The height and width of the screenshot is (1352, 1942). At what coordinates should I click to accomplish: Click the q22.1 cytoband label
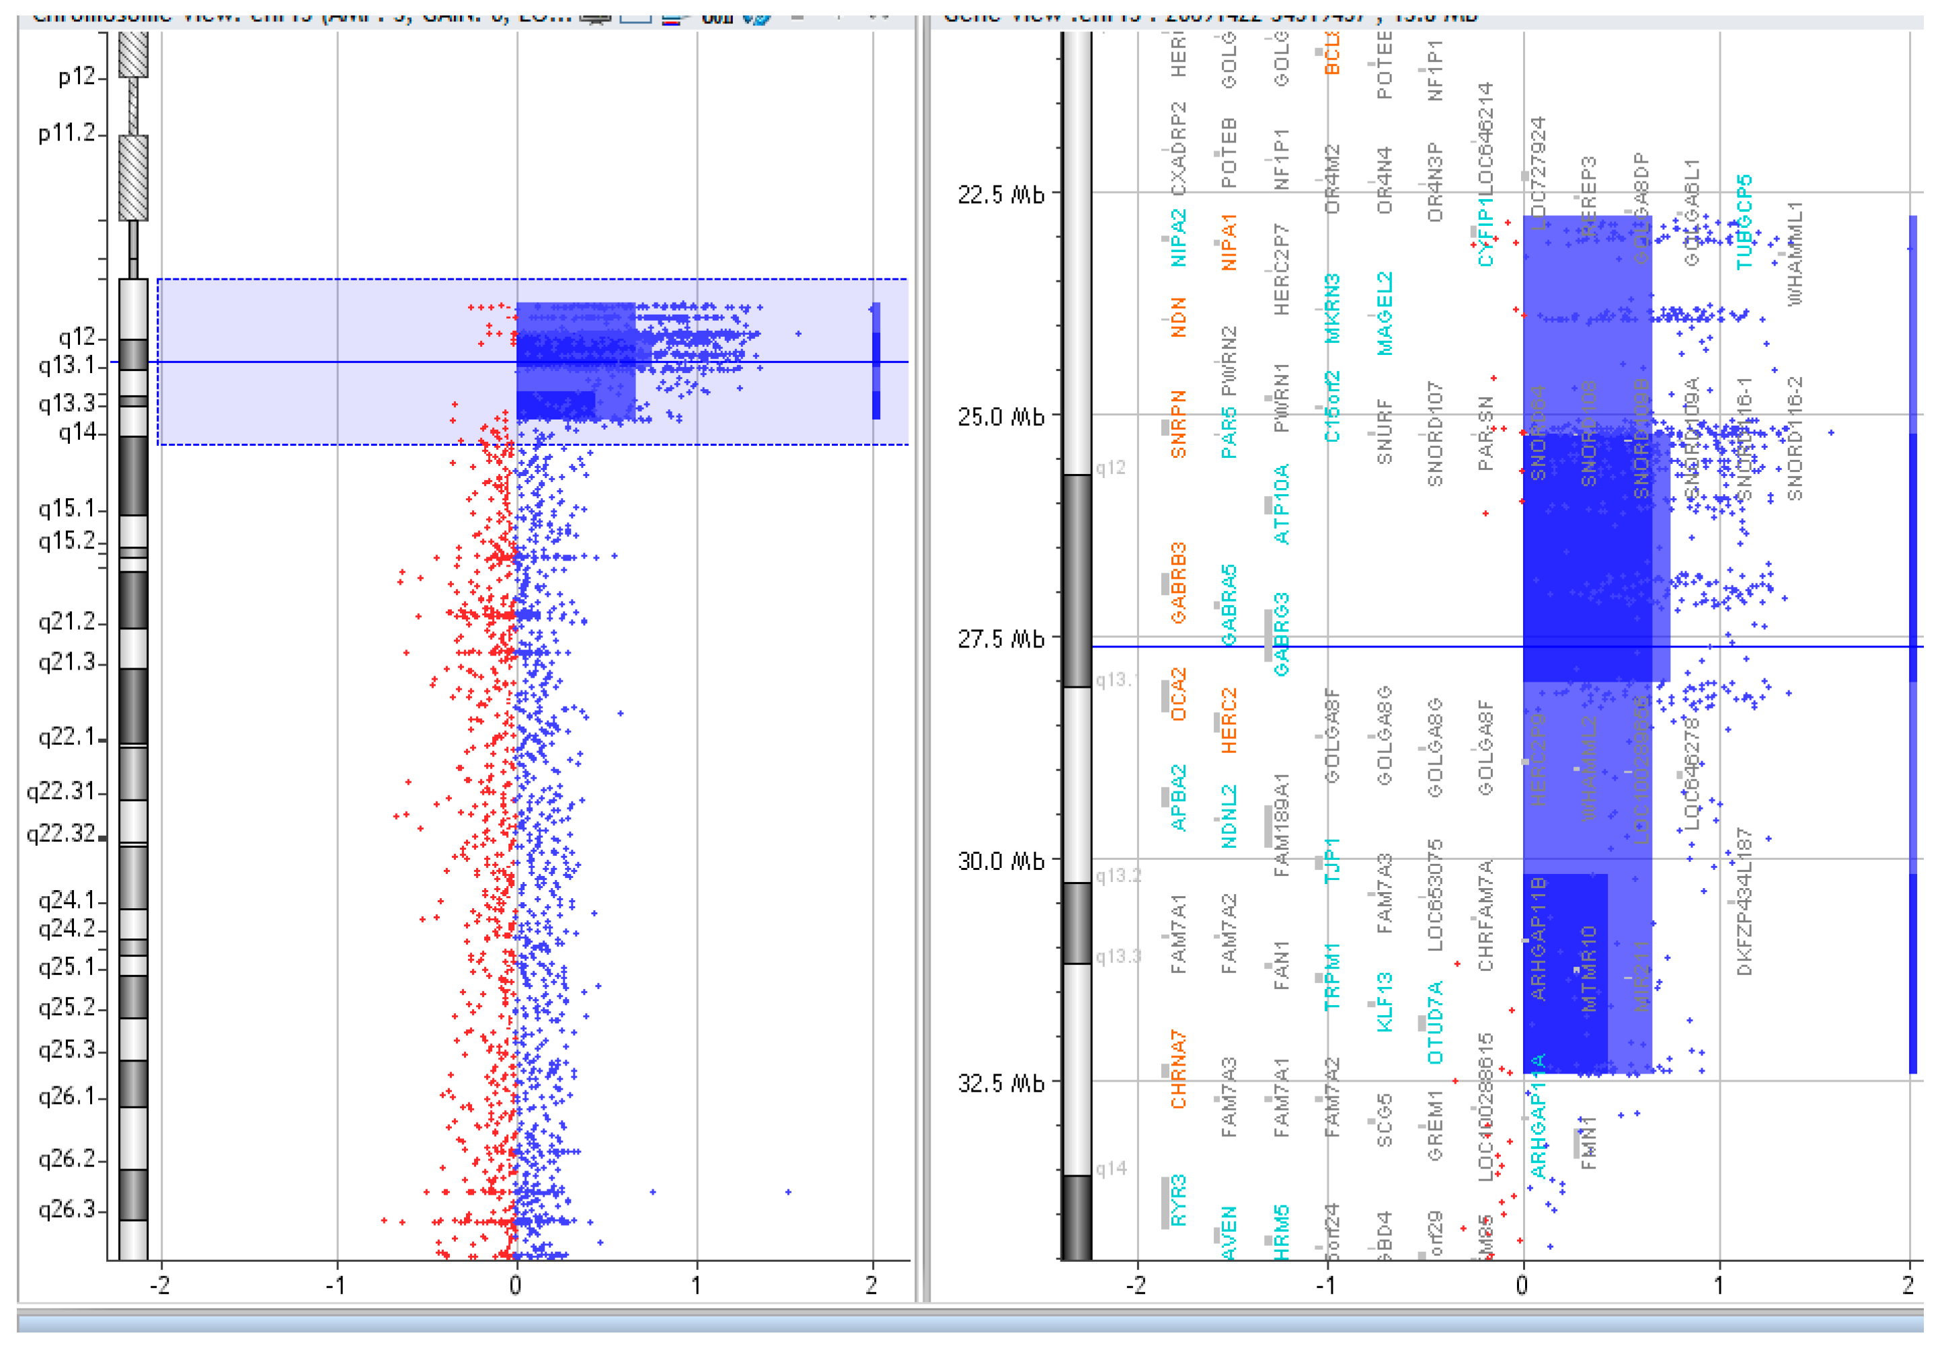point(67,736)
